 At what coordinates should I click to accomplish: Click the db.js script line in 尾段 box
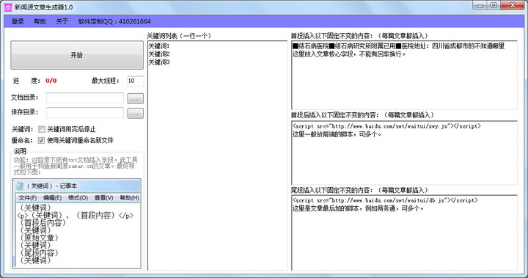coord(385,200)
